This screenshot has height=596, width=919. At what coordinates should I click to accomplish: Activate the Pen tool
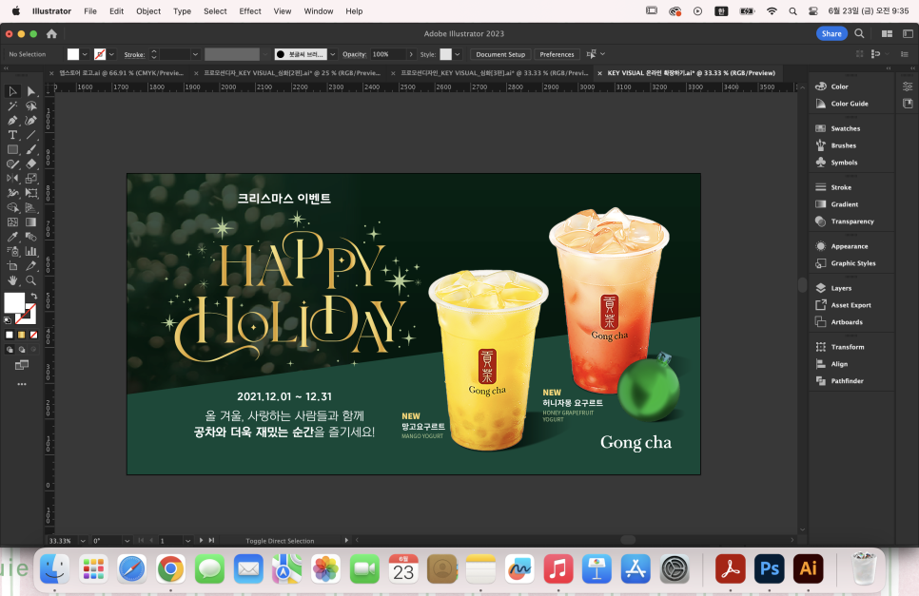tap(12, 121)
